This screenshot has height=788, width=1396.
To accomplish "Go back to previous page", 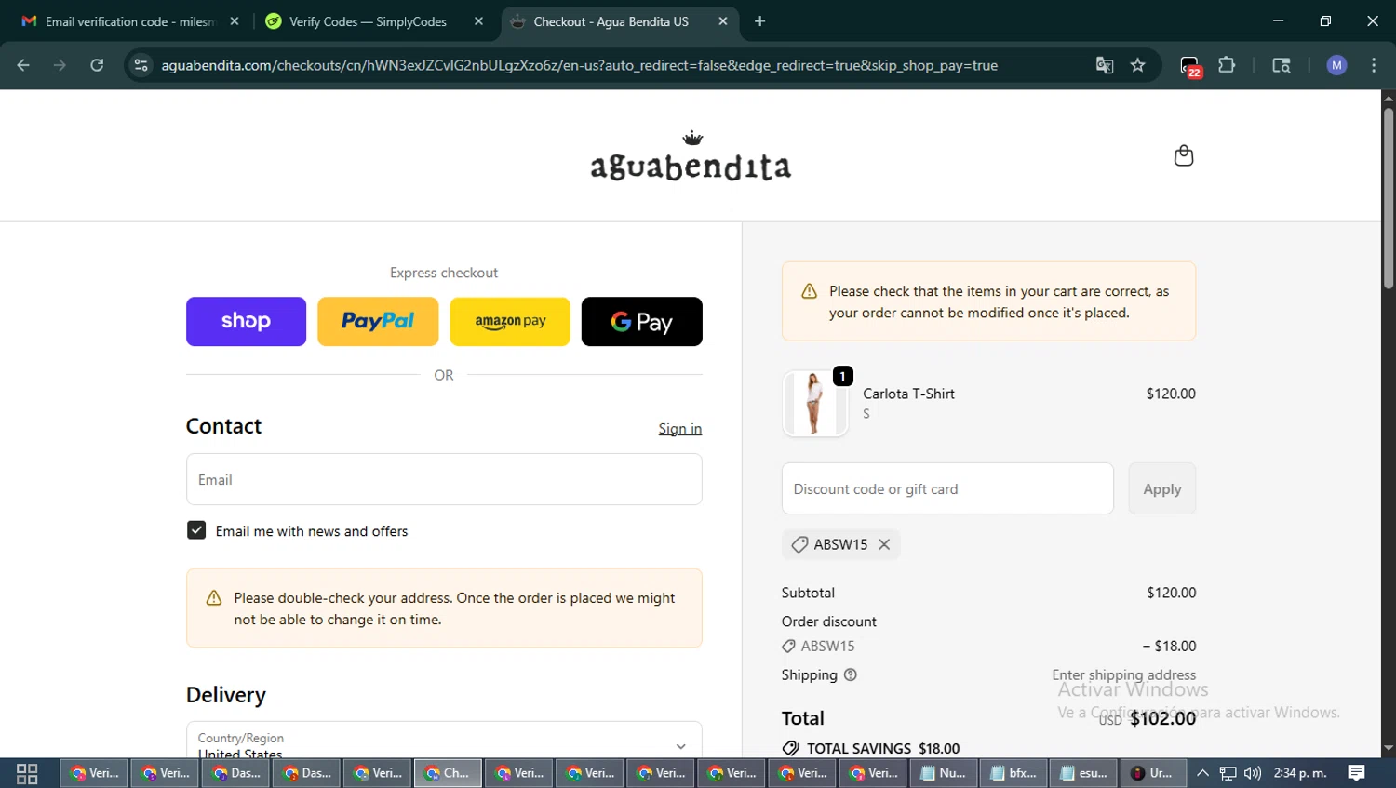I will click(x=23, y=65).
